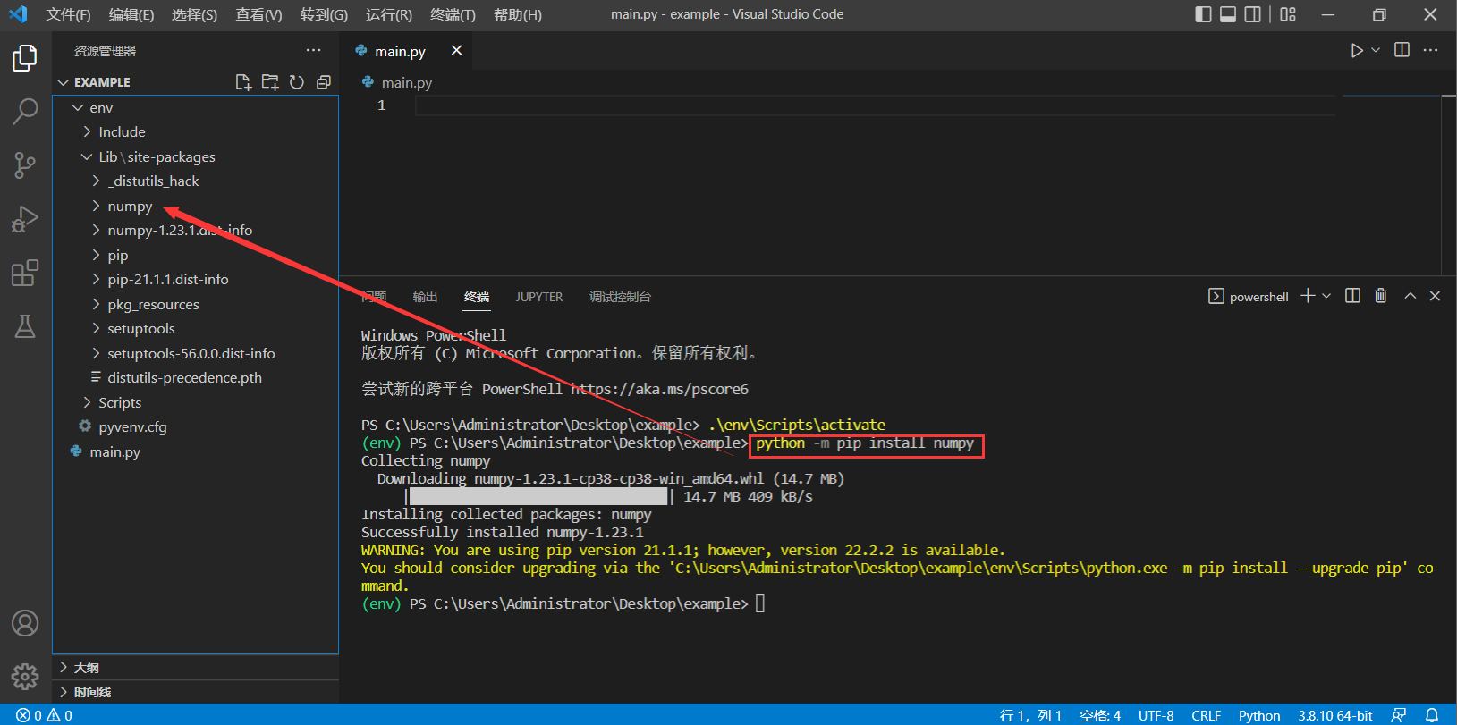The height and width of the screenshot is (725, 1457).
Task: Open the 终端(T) menu
Action: coord(453,14)
